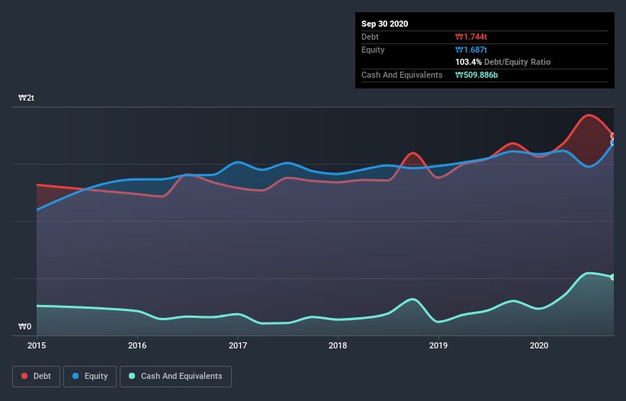The width and height of the screenshot is (626, 401).
Task: Click the Equity label in tooltip
Action: tap(373, 50)
